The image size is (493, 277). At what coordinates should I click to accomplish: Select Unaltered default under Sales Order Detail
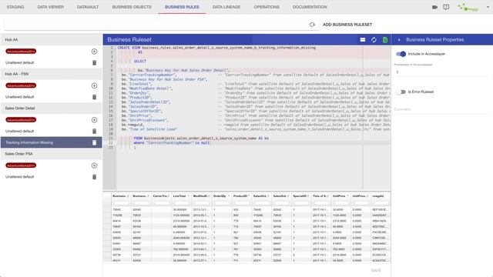click(x=19, y=131)
